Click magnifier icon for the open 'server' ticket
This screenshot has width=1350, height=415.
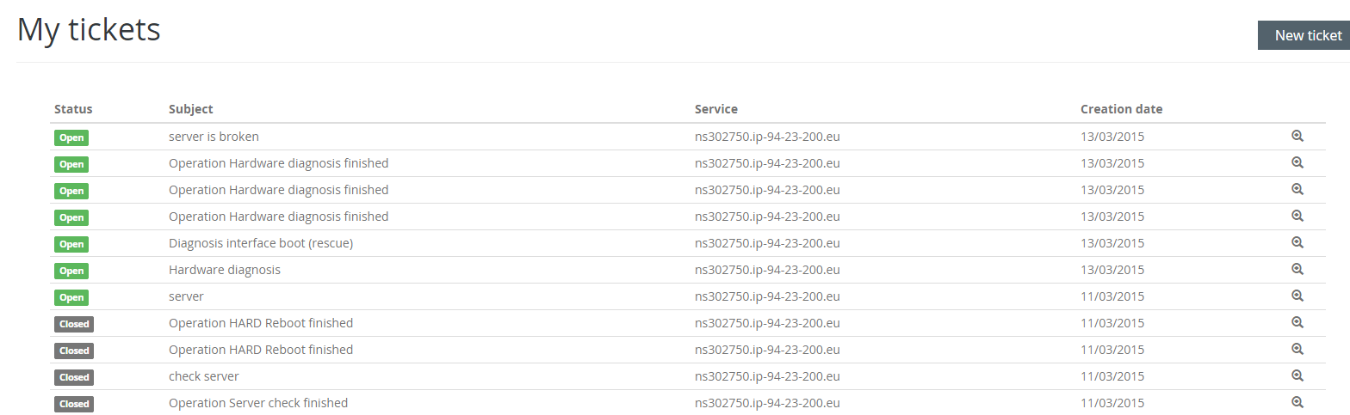1297,296
